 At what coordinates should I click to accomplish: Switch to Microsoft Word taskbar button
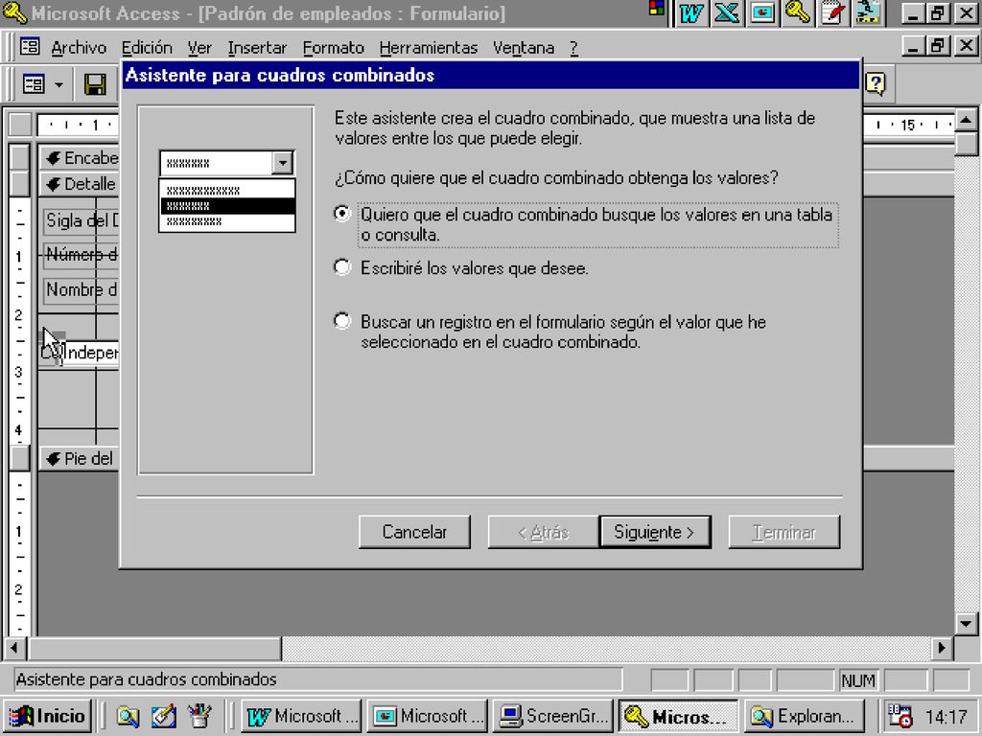302,717
